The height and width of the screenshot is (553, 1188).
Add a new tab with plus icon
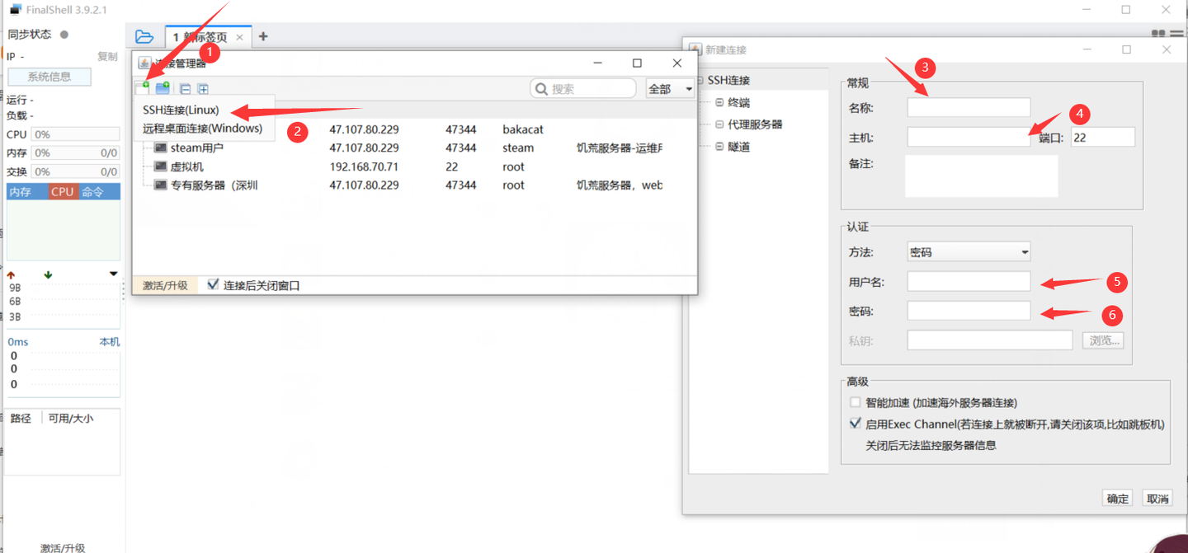263,36
